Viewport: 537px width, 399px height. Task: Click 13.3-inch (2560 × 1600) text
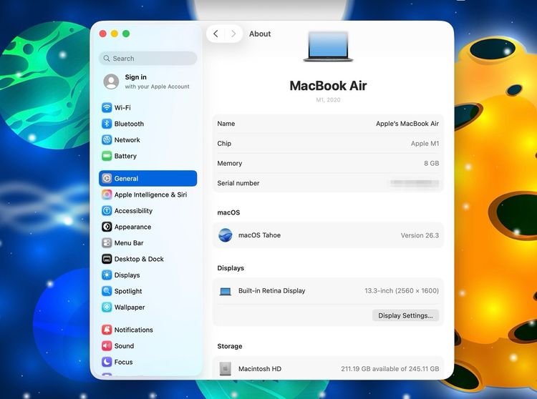(402, 290)
